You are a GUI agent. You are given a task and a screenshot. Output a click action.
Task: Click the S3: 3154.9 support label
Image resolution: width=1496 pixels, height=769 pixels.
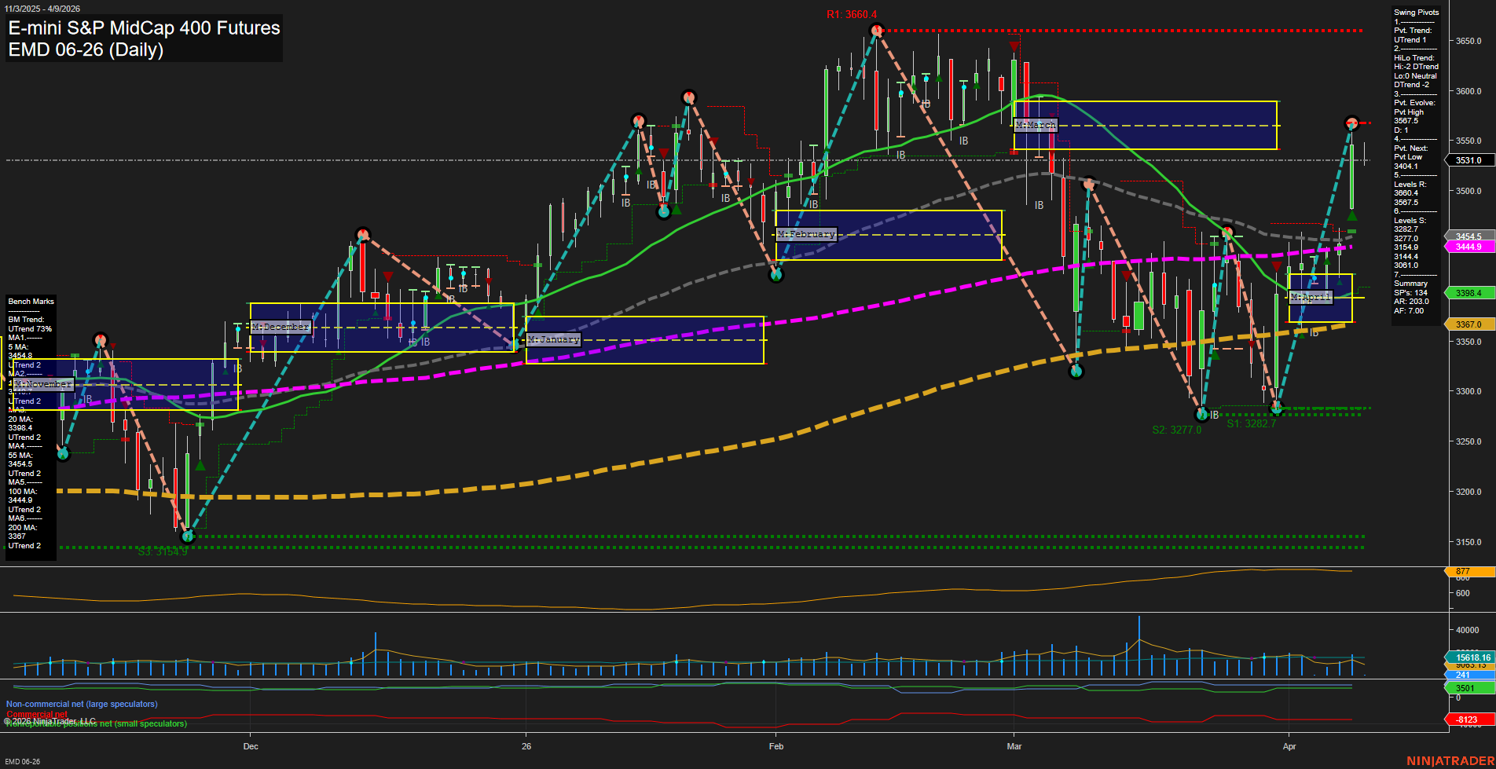163,551
